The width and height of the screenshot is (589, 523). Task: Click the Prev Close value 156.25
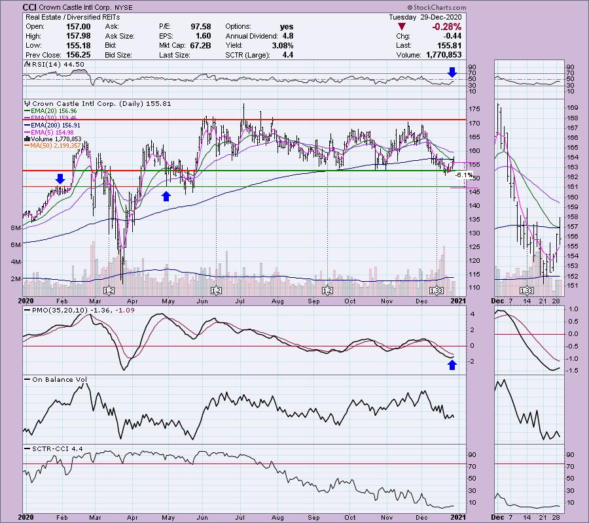[x=78, y=55]
